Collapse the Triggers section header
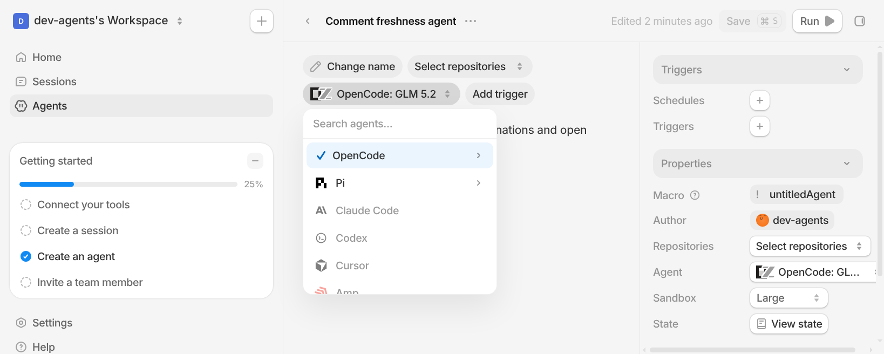The width and height of the screenshot is (884, 354). click(x=758, y=70)
